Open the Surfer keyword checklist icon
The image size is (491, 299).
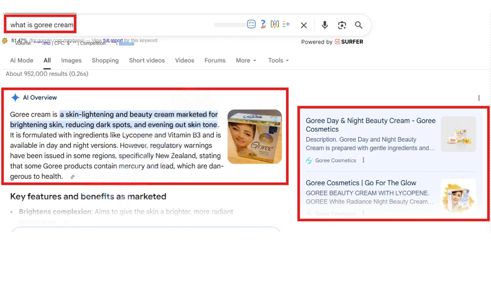pyautogui.click(x=252, y=24)
